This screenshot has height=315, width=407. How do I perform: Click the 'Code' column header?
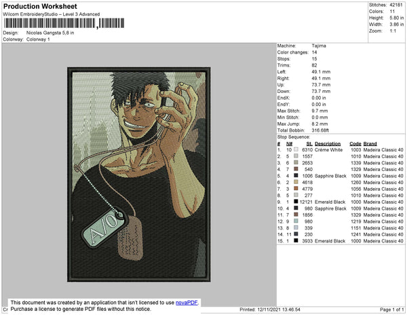pyautogui.click(x=355, y=144)
